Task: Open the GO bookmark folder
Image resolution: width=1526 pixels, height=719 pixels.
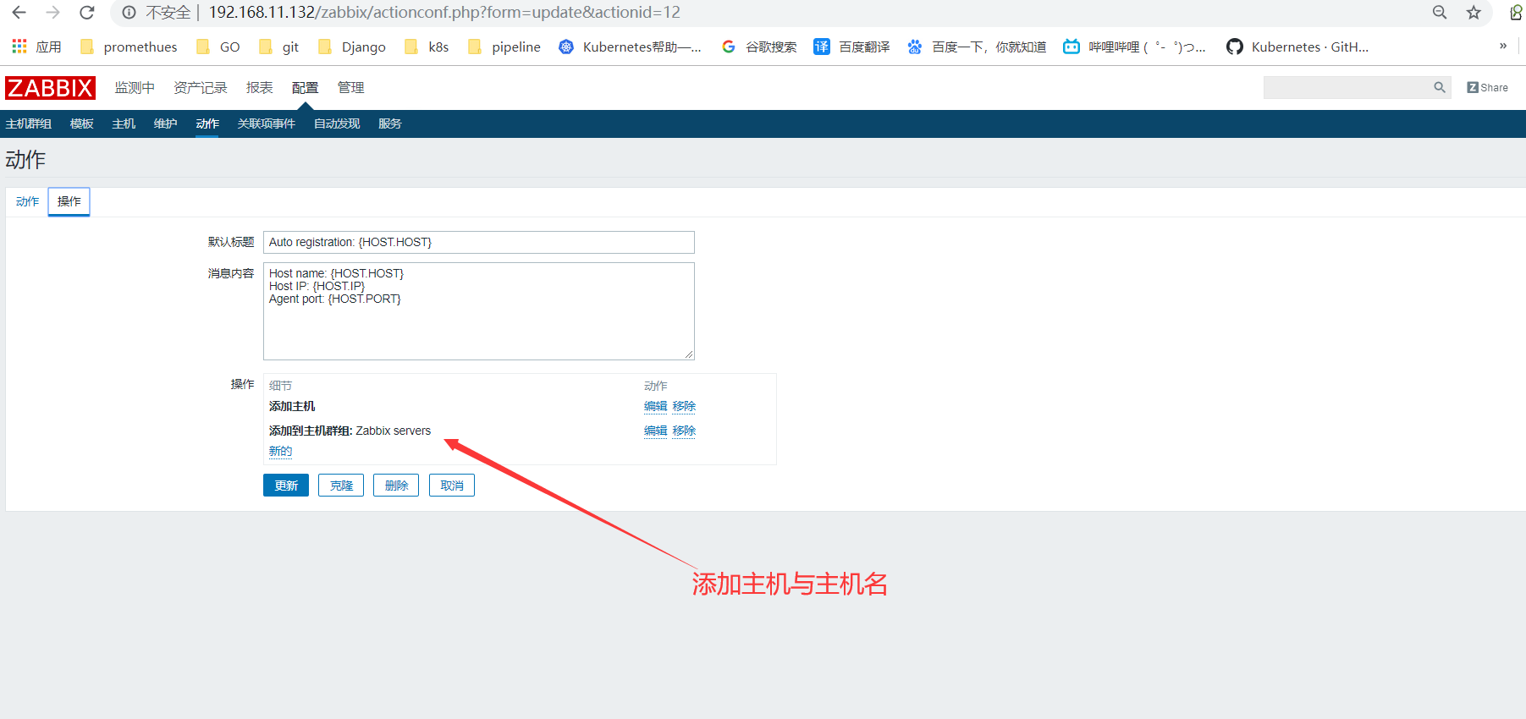Action: pyautogui.click(x=218, y=47)
